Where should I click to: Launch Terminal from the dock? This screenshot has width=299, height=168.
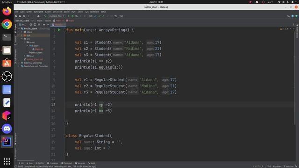point(7,37)
